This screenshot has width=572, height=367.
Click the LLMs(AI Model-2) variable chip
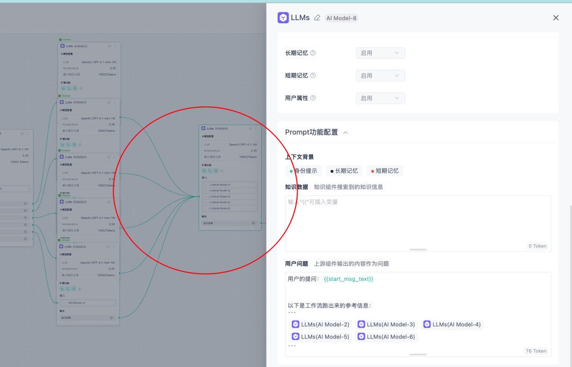click(x=320, y=324)
